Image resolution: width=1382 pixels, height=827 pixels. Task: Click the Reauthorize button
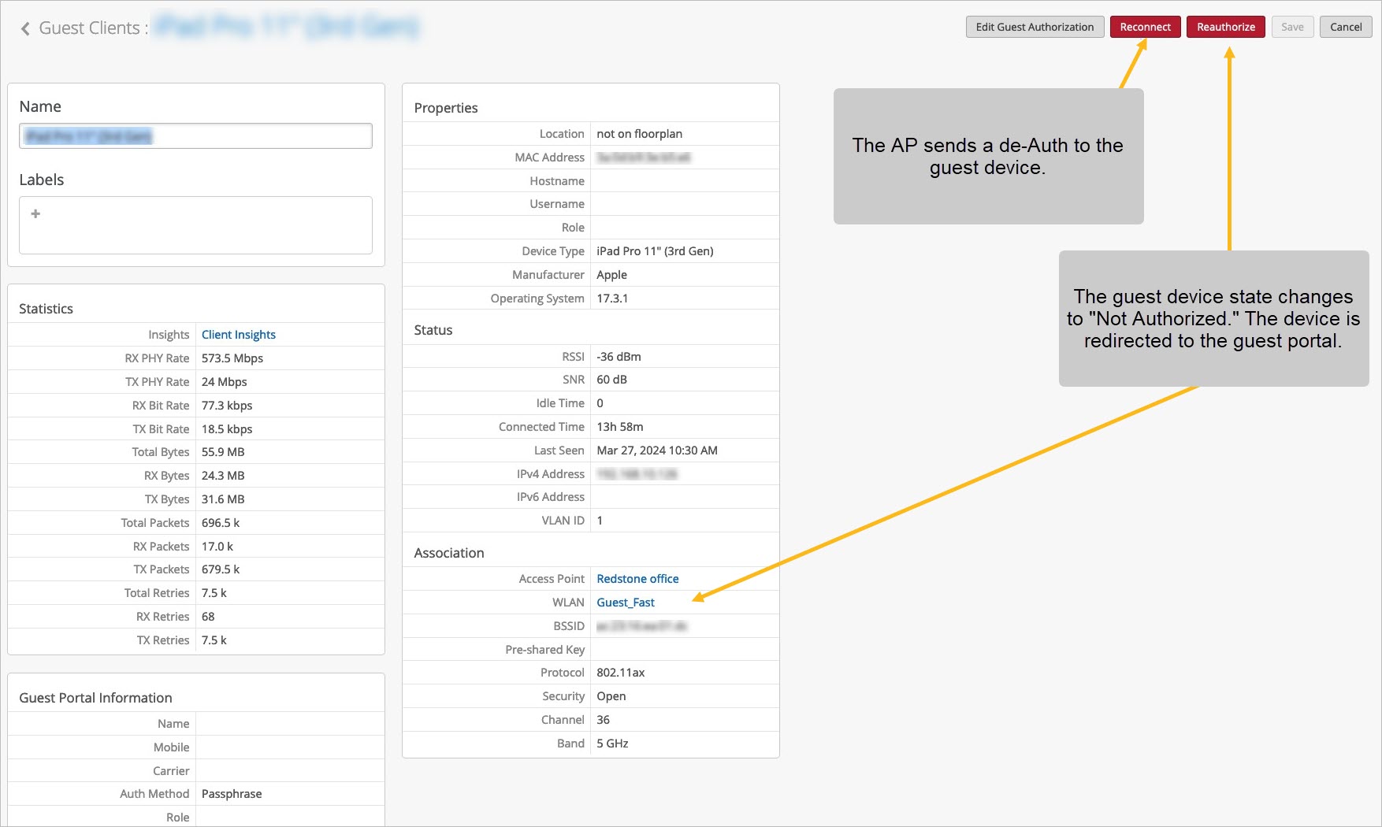pyautogui.click(x=1226, y=27)
